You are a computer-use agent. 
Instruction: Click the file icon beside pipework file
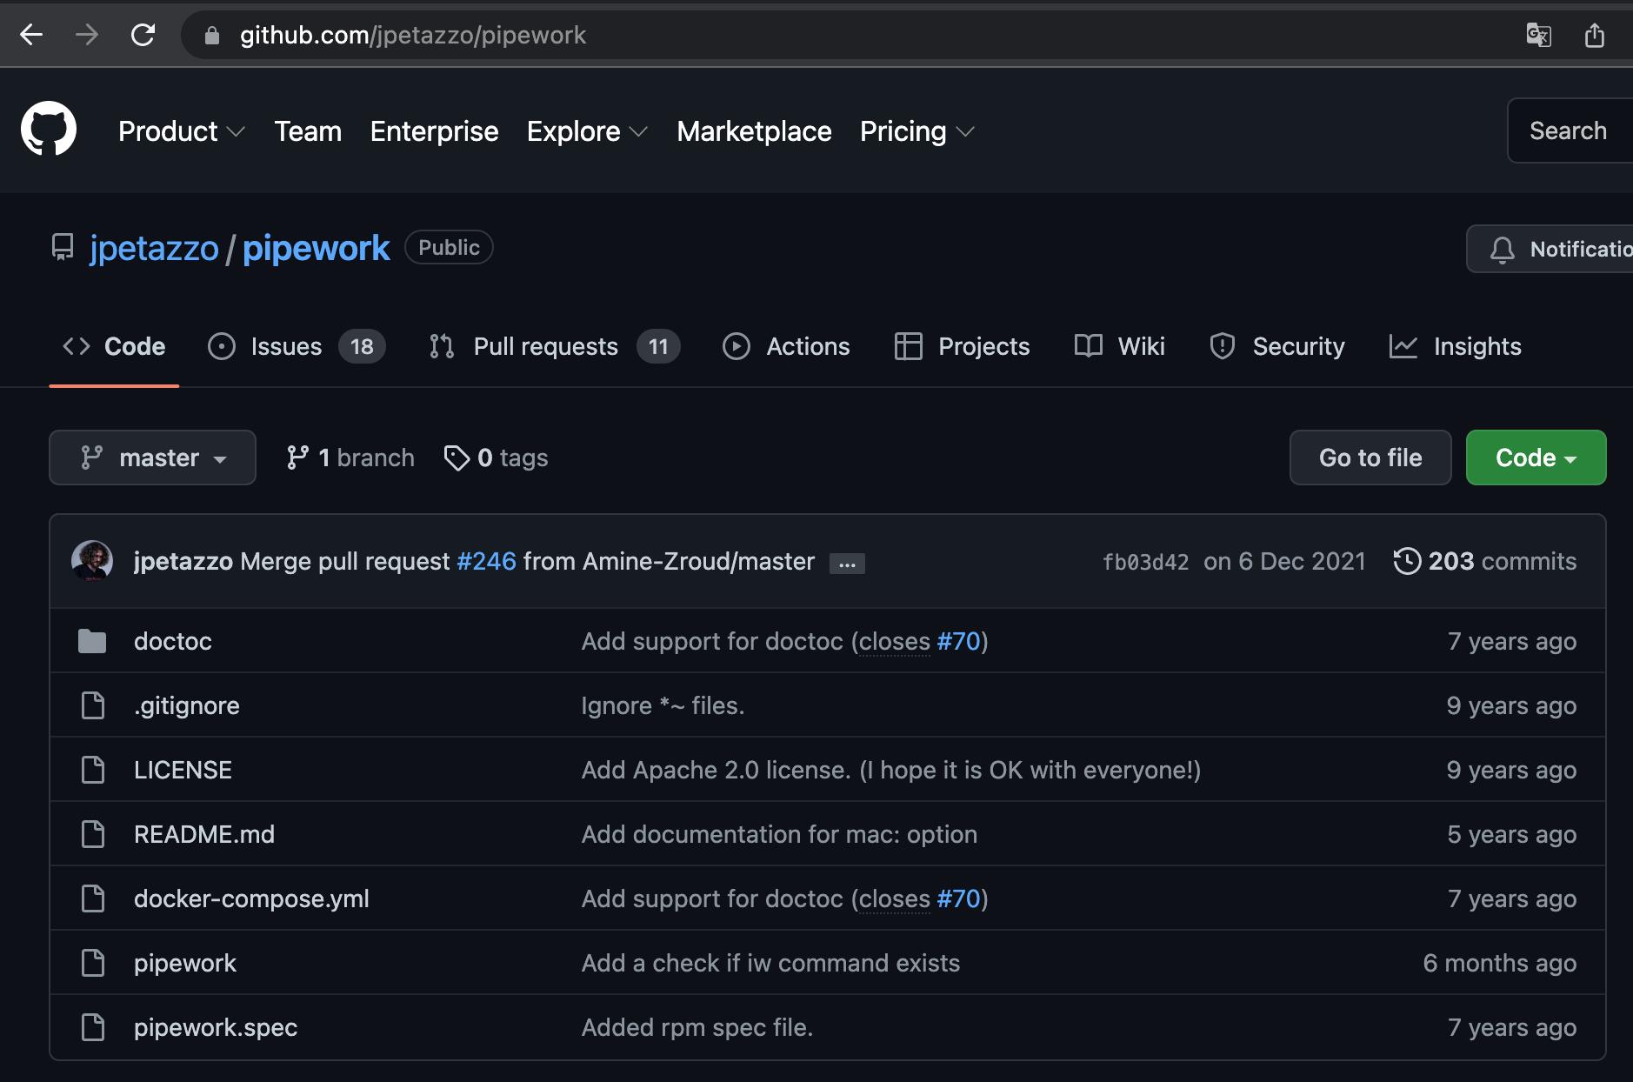click(x=93, y=963)
